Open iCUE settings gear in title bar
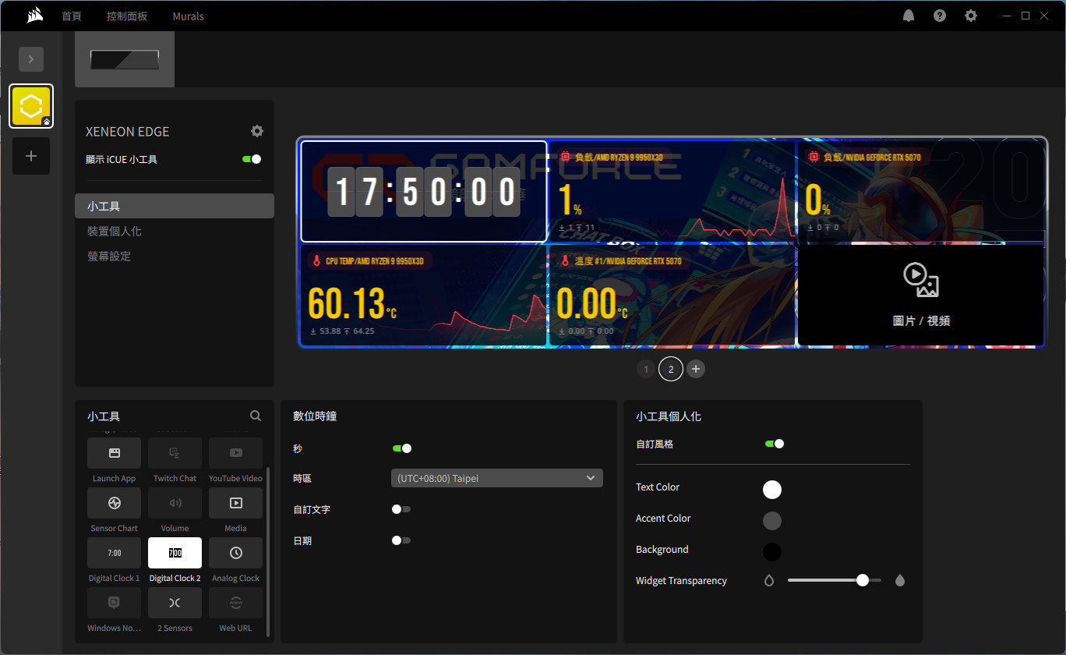 pyautogui.click(x=971, y=16)
